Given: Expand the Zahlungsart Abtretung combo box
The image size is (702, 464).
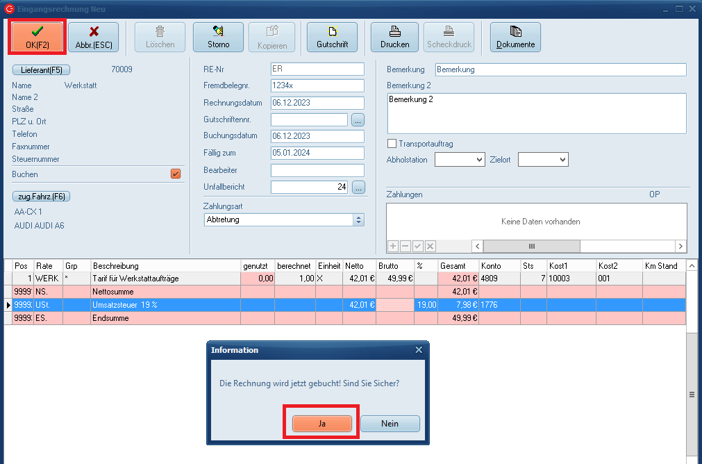Looking at the screenshot, I should pos(358,219).
